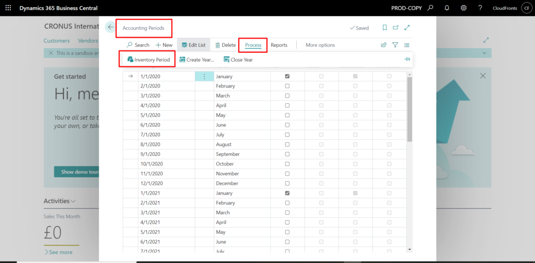Image resolution: width=535 pixels, height=263 pixels.
Task: Click Dynamics 365 Business Central title
Action: (59, 8)
